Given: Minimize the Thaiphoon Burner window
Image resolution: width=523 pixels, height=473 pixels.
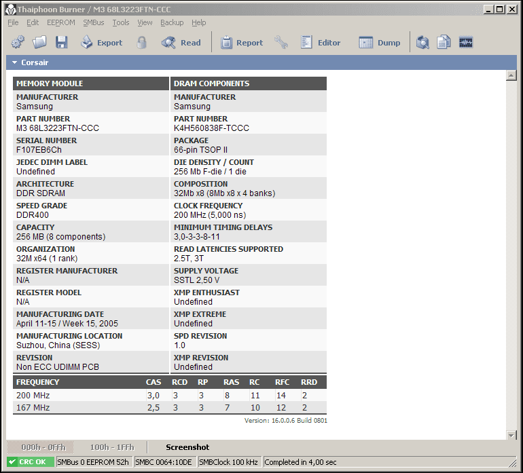Looking at the screenshot, I should coord(488,10).
